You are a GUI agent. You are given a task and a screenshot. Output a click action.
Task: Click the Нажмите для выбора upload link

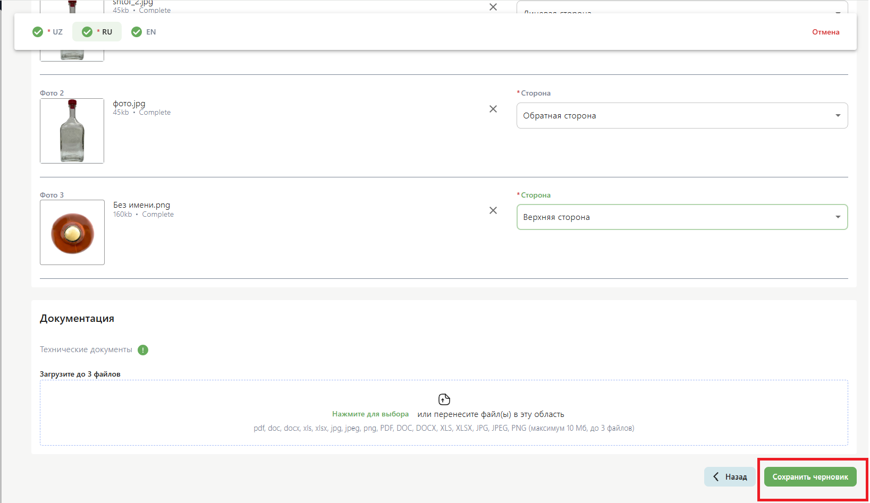pos(370,414)
